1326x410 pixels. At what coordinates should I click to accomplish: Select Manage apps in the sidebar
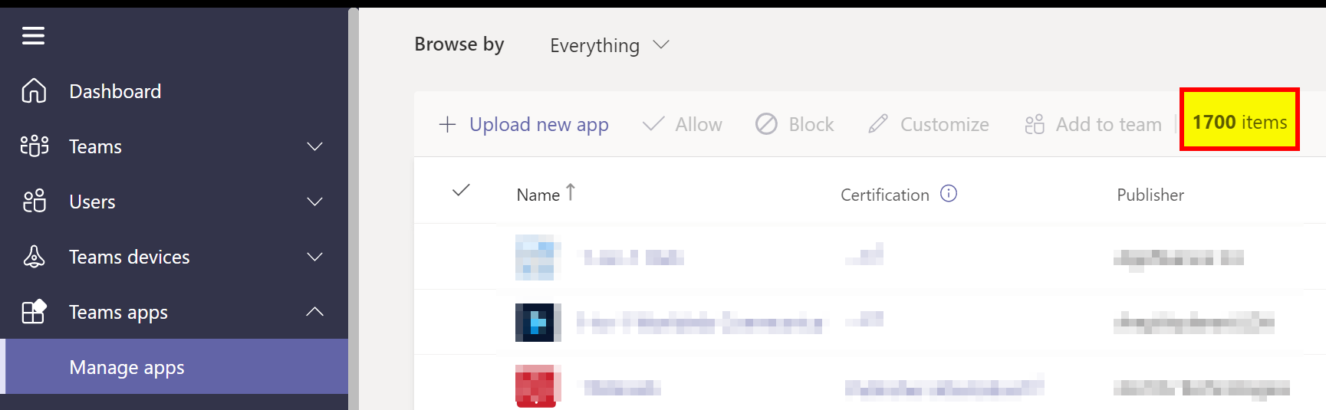coord(127,367)
